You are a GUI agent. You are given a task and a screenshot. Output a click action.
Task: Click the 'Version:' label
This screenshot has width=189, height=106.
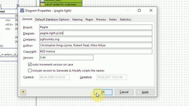pyautogui.click(x=28, y=58)
